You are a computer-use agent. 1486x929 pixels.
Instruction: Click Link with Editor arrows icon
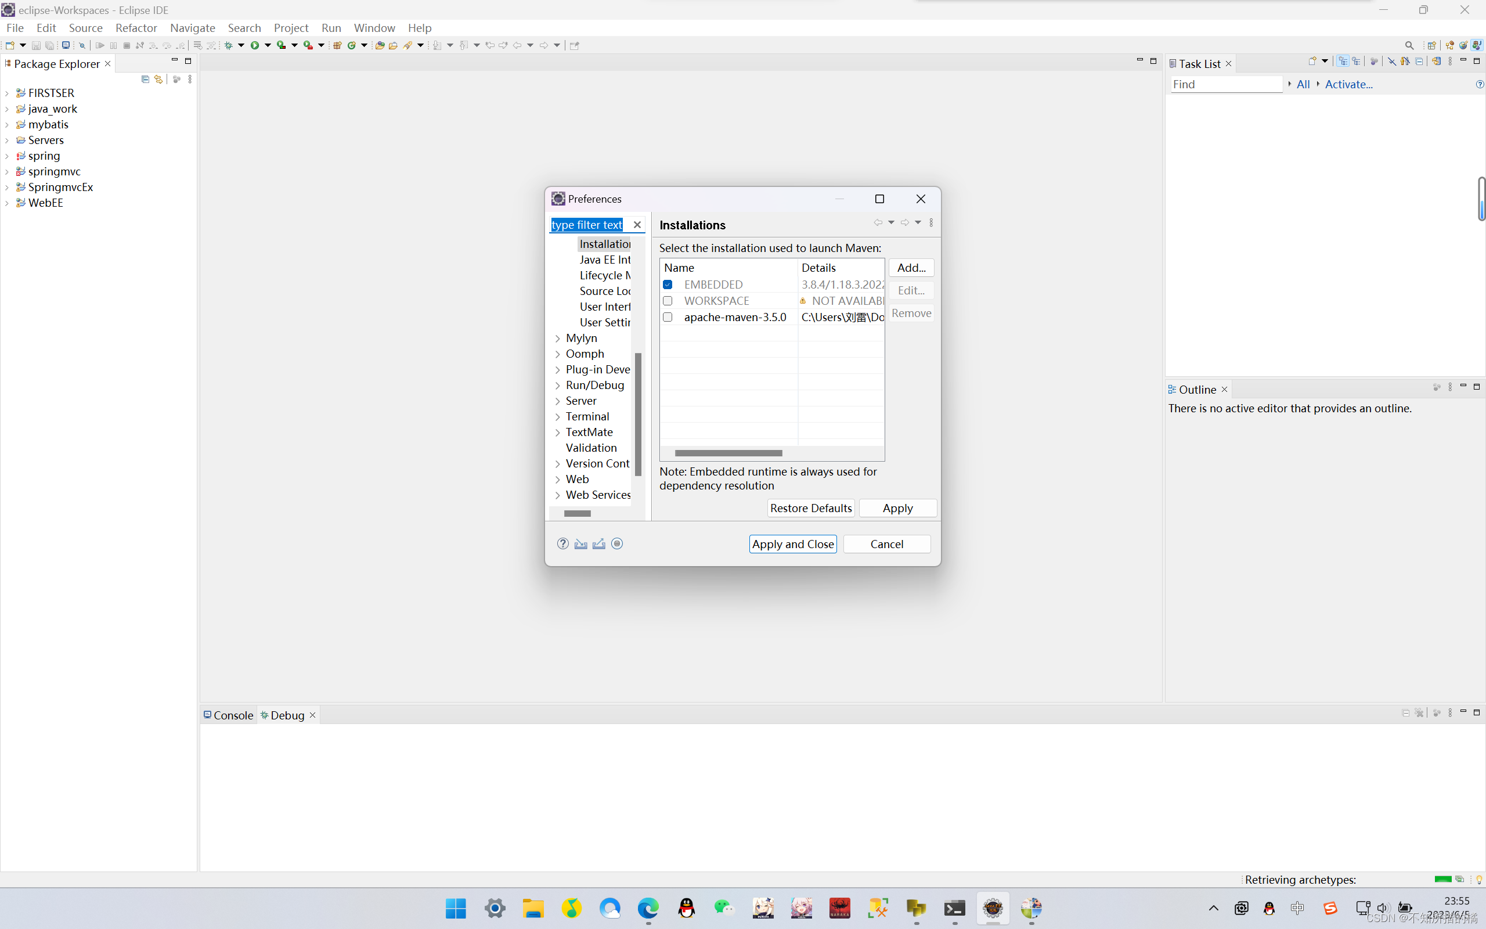158,80
